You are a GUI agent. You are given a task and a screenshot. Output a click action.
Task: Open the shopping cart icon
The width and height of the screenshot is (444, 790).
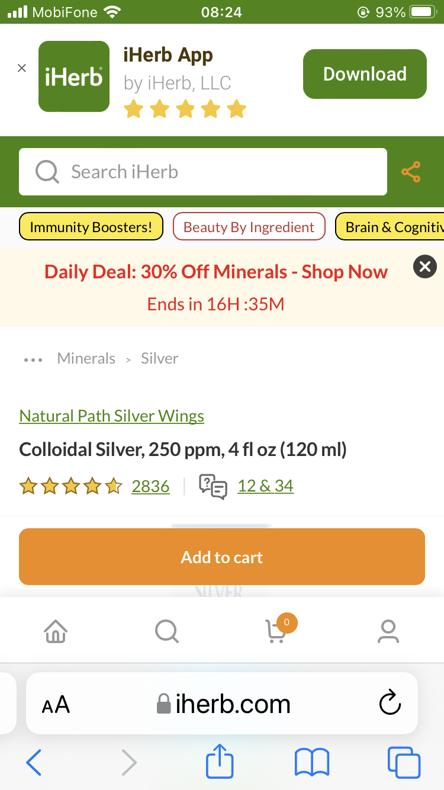[276, 631]
